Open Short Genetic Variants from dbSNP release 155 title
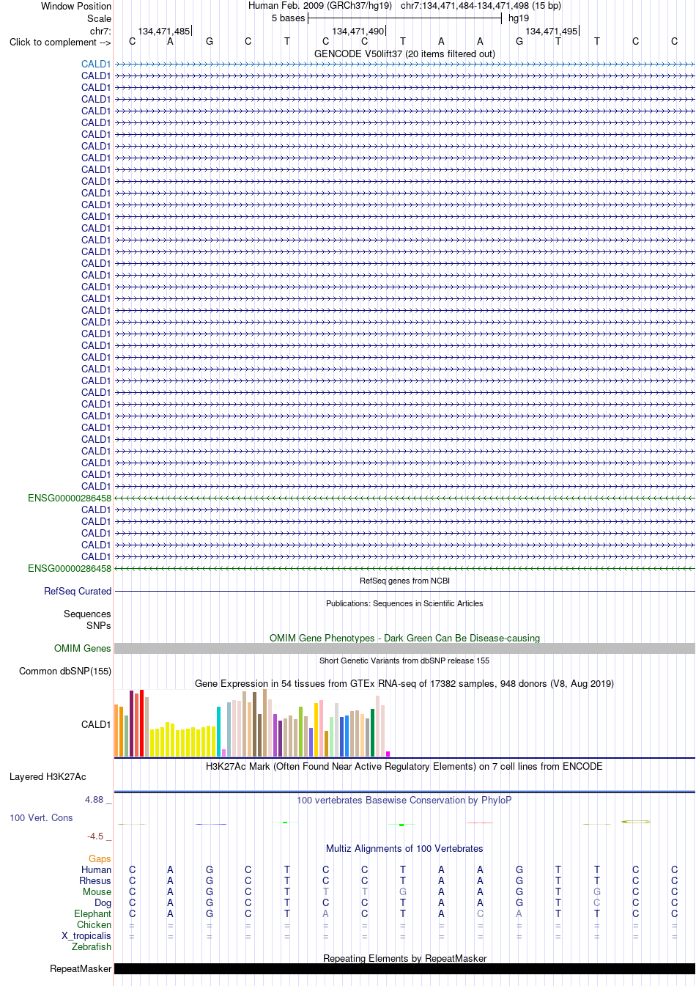 (x=404, y=661)
